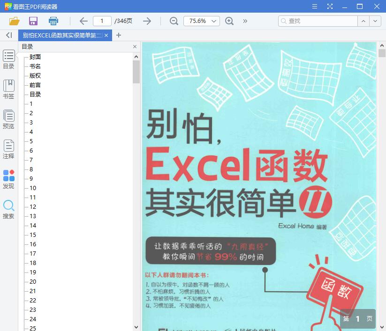Go to next page arrow
Viewport: 386px width, 331px height.
147,21
